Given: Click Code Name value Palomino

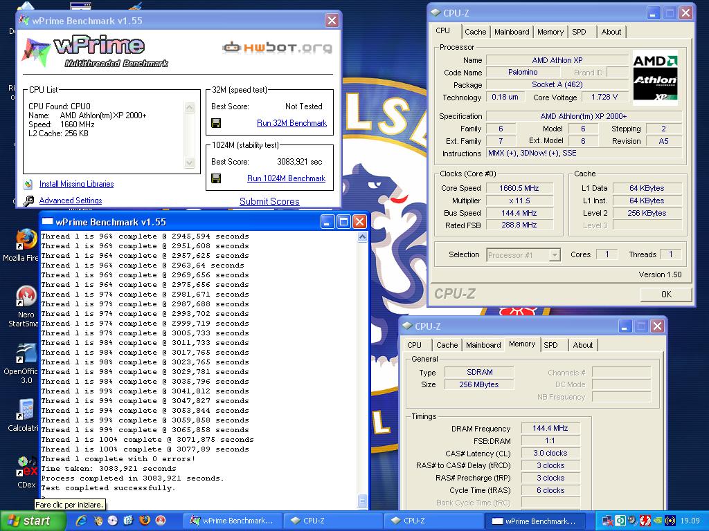Looking at the screenshot, I should point(523,72).
